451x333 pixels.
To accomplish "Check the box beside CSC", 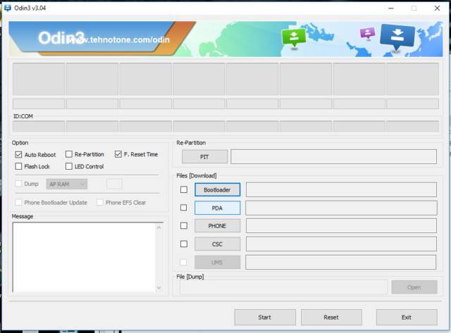I will point(184,244).
